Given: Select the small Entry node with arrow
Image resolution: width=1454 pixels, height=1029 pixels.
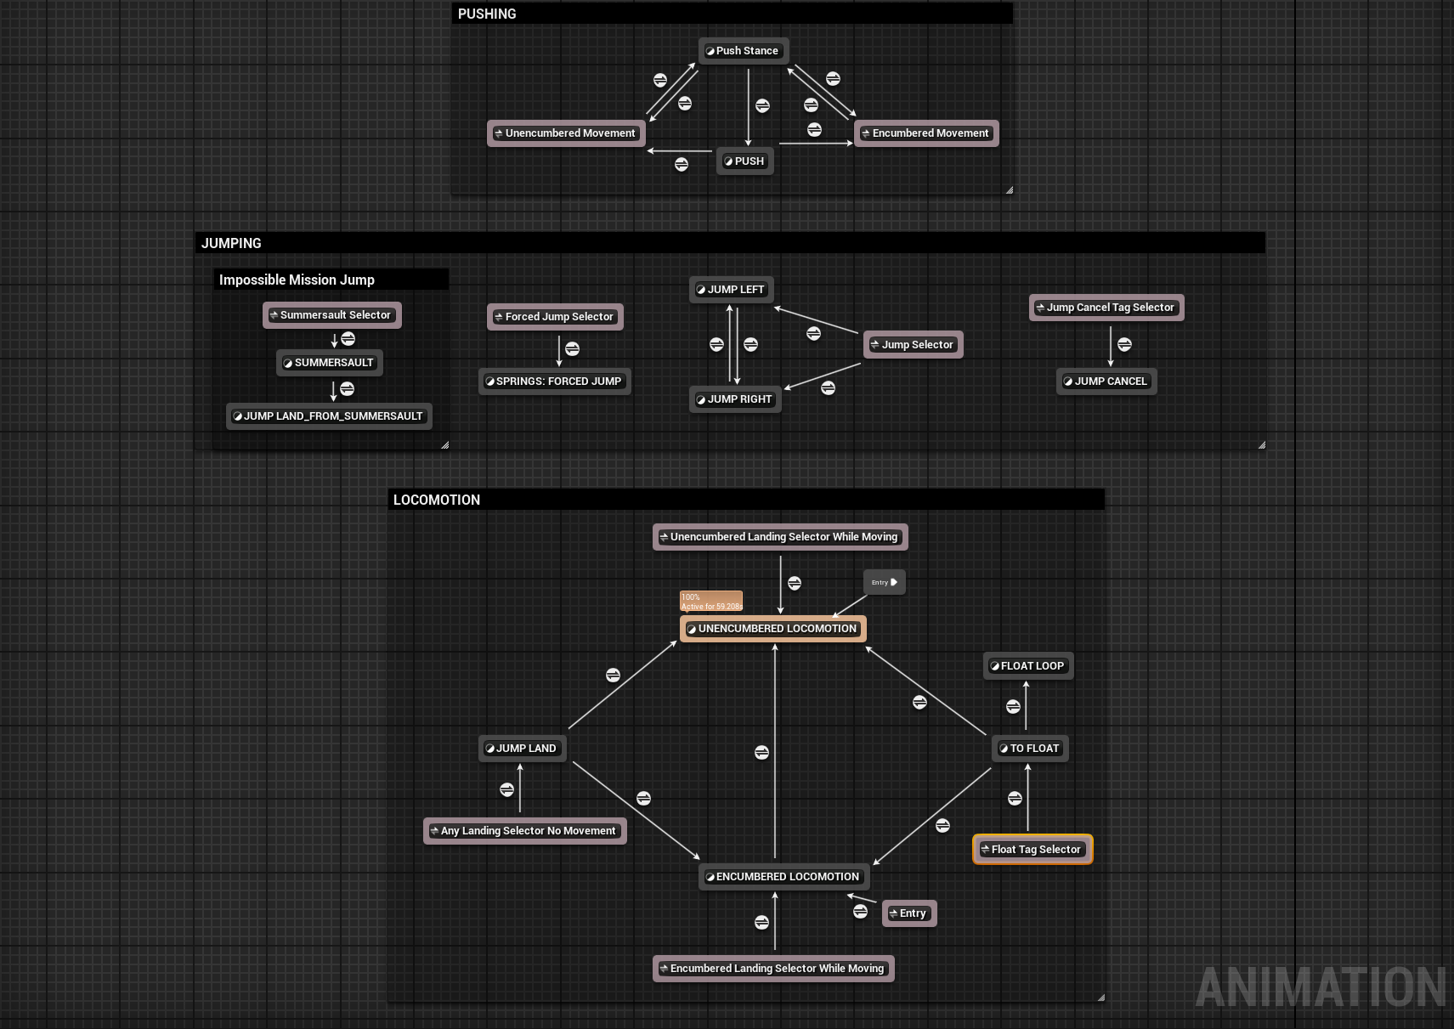Looking at the screenshot, I should click(884, 582).
